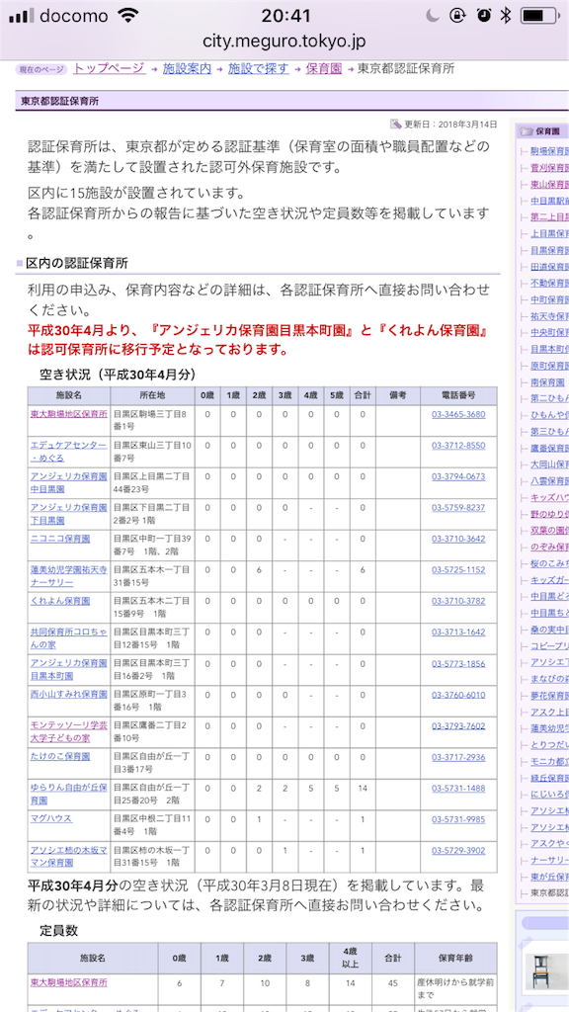Call phone number 03-5731-1488
Screen dimensions: 569x1012
pos(458,788)
